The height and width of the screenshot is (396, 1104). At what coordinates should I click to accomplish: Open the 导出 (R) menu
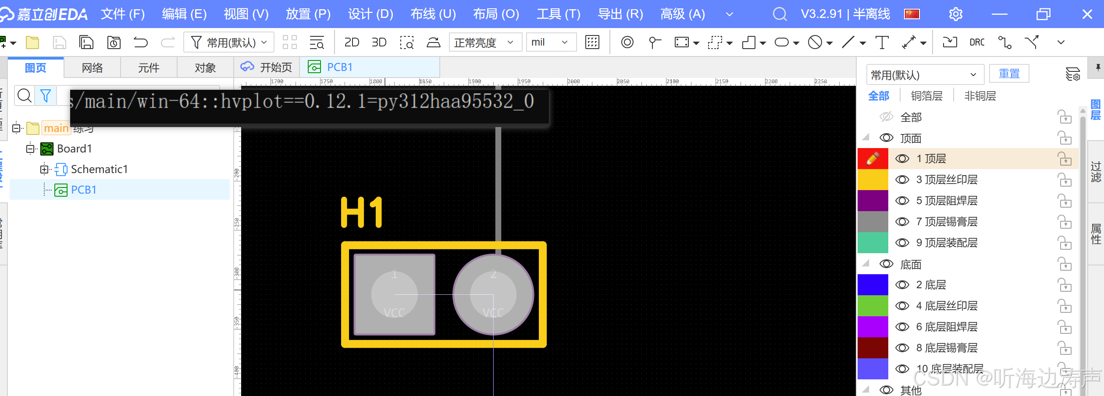tap(620, 14)
